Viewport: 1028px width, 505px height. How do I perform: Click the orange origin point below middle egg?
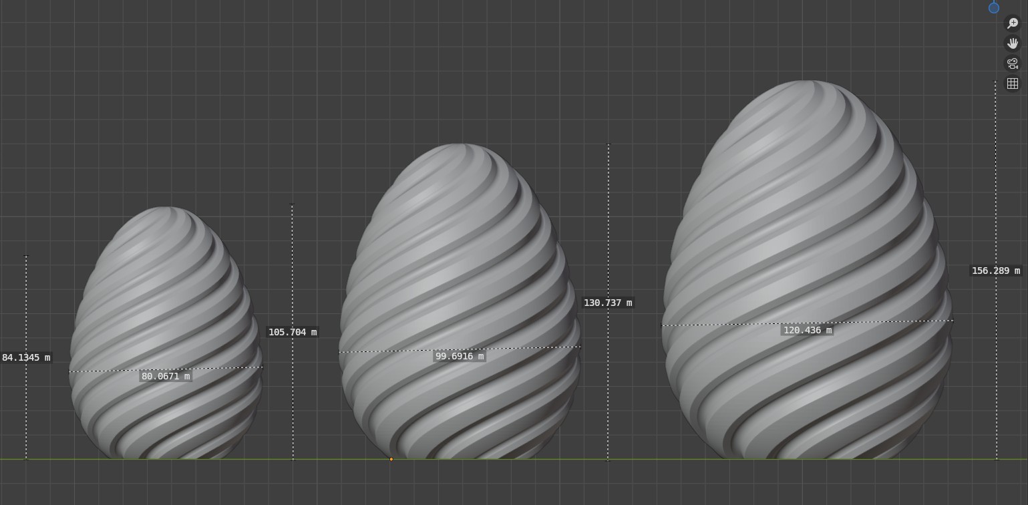[391, 459]
